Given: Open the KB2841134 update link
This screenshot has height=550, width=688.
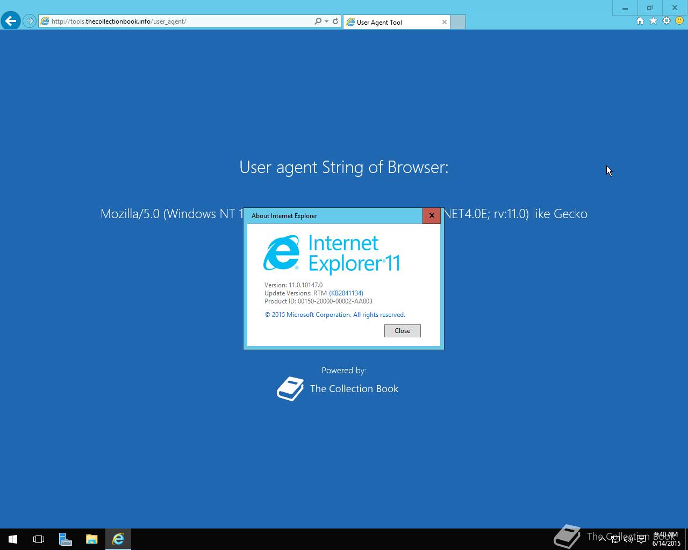Looking at the screenshot, I should click(x=346, y=293).
